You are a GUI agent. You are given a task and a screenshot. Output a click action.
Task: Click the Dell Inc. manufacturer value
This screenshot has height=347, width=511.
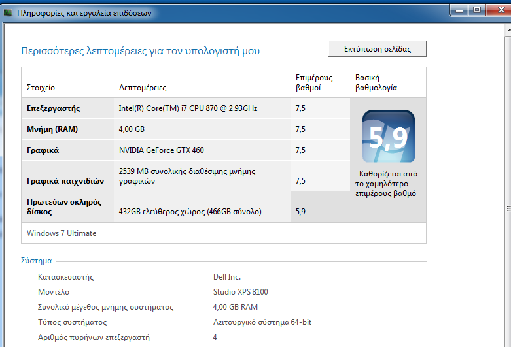point(227,277)
